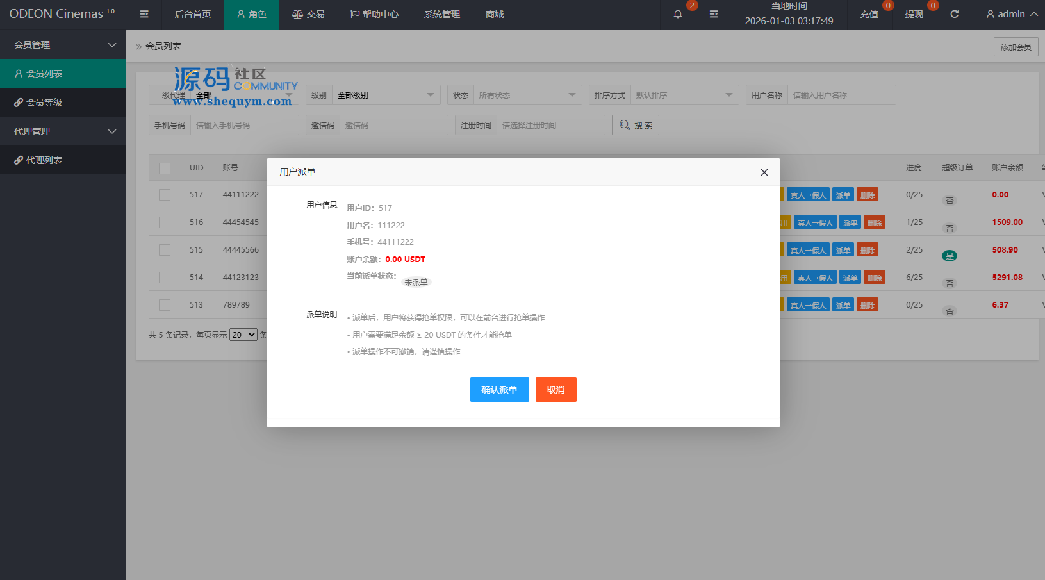Click the 用户名称 input field
This screenshot has width=1045, height=580.
(841, 95)
